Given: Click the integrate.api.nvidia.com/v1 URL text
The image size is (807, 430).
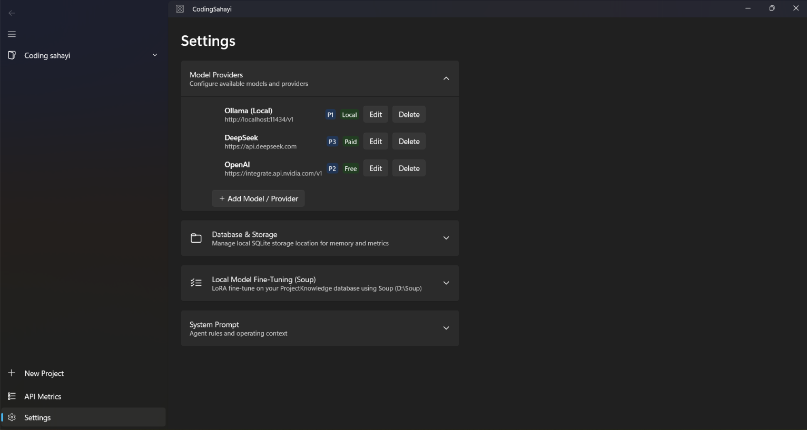Looking at the screenshot, I should tap(273, 173).
